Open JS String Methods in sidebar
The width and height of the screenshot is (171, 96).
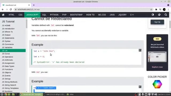coord(10,82)
